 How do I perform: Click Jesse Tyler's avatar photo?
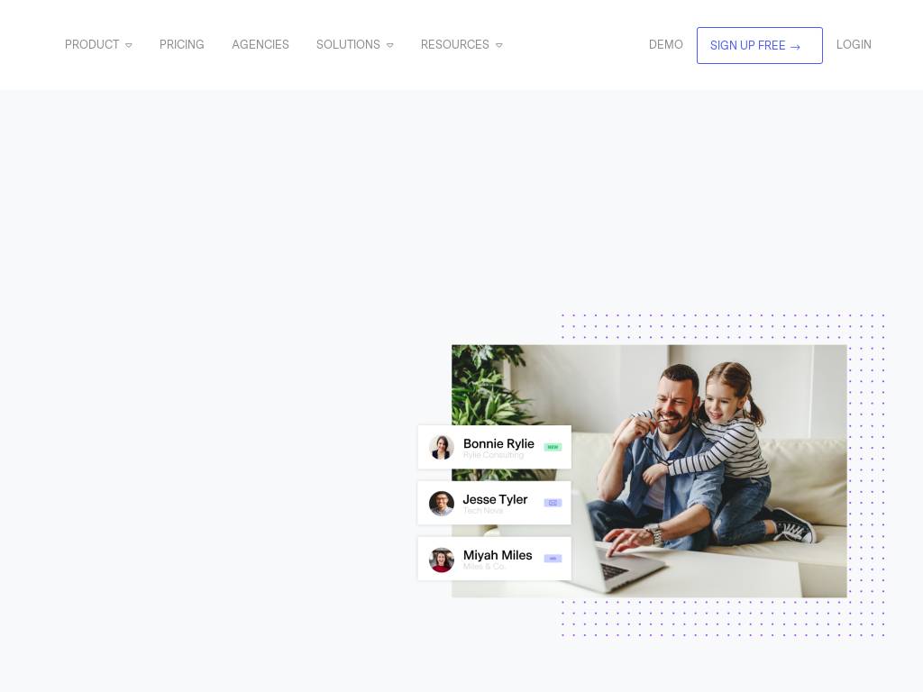click(442, 503)
